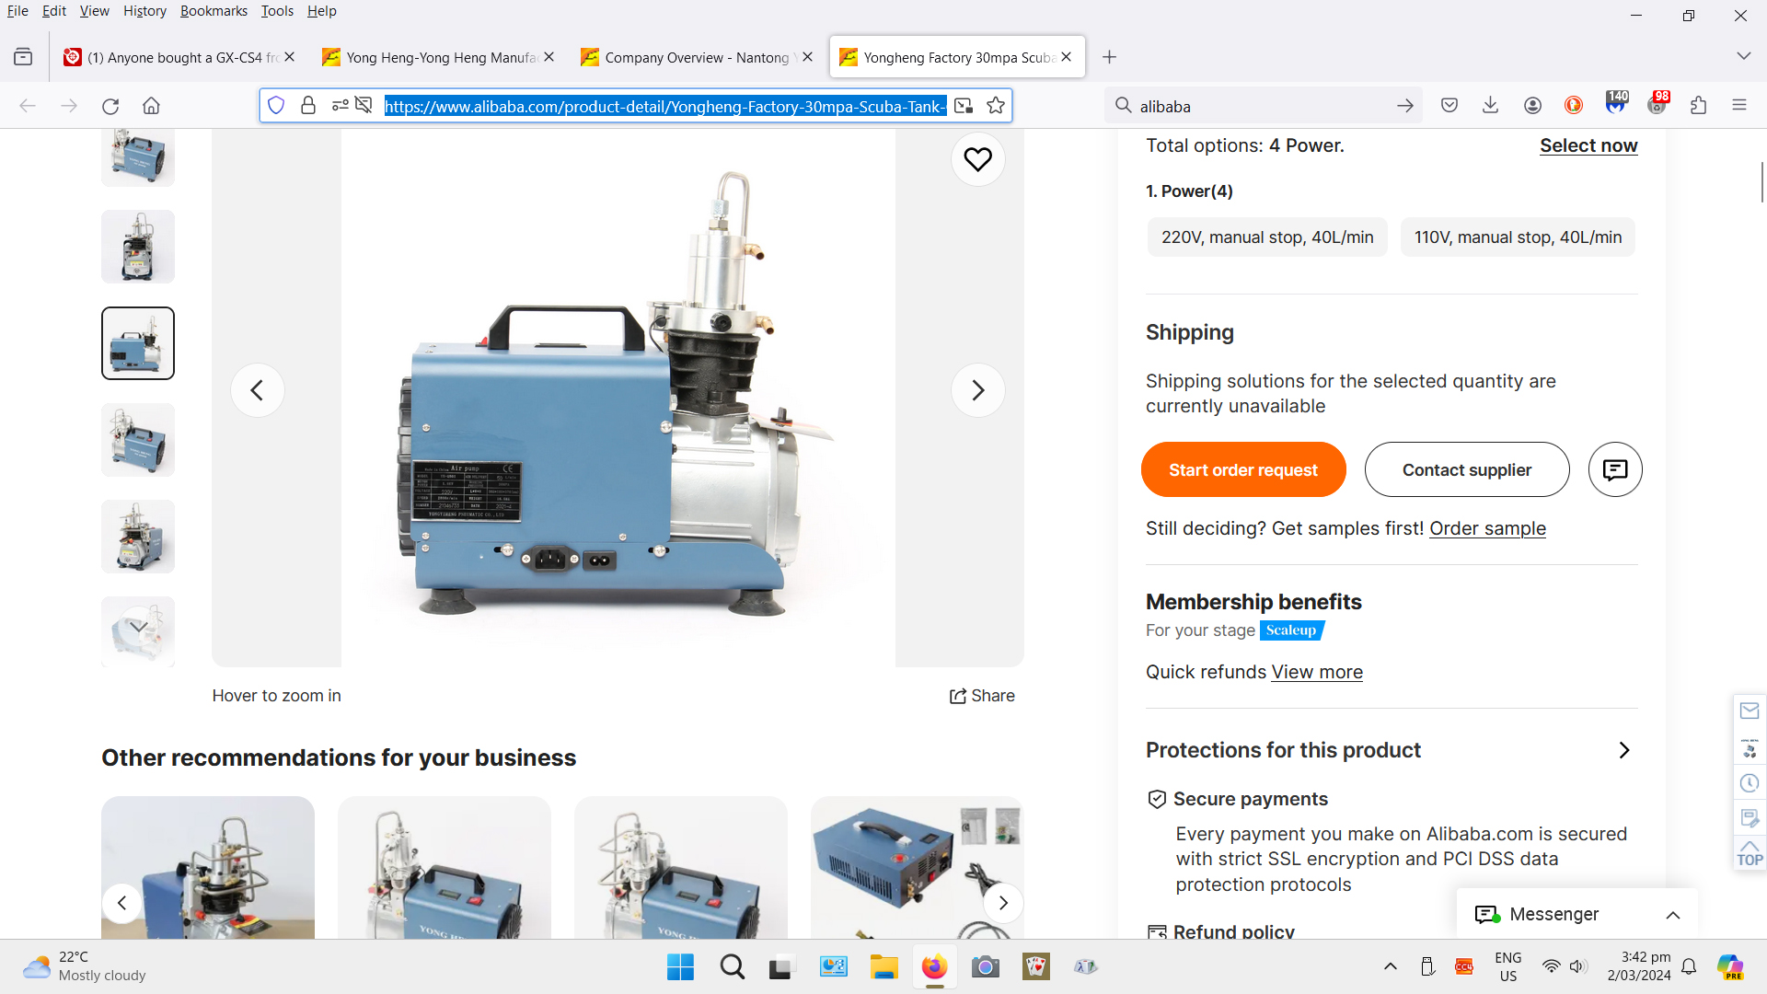Open the chat message icon beside Contact supplier
Image resolution: width=1767 pixels, height=994 pixels.
coord(1615,469)
